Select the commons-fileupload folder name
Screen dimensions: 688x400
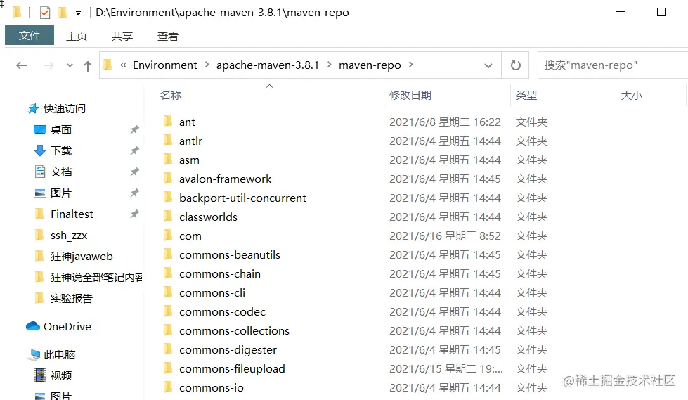click(232, 368)
